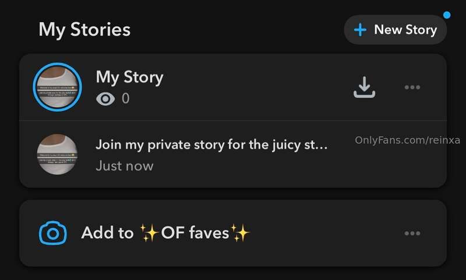This screenshot has height=280, width=466.
Task: Open three-dot options for OF faves story
Action: 412,233
